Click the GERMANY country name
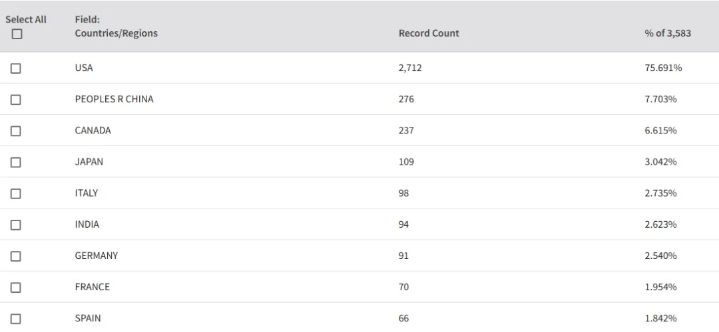This screenshot has height=332, width=719. pyautogui.click(x=97, y=256)
